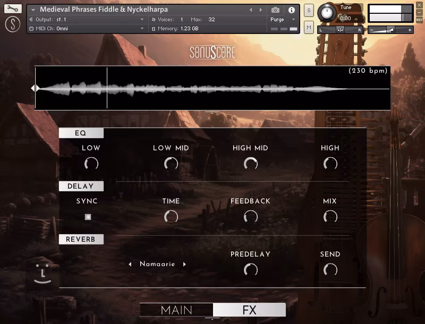Viewport: 425px width, 324px height.
Task: Click the wrench edit instrument icon
Action: 13,9
